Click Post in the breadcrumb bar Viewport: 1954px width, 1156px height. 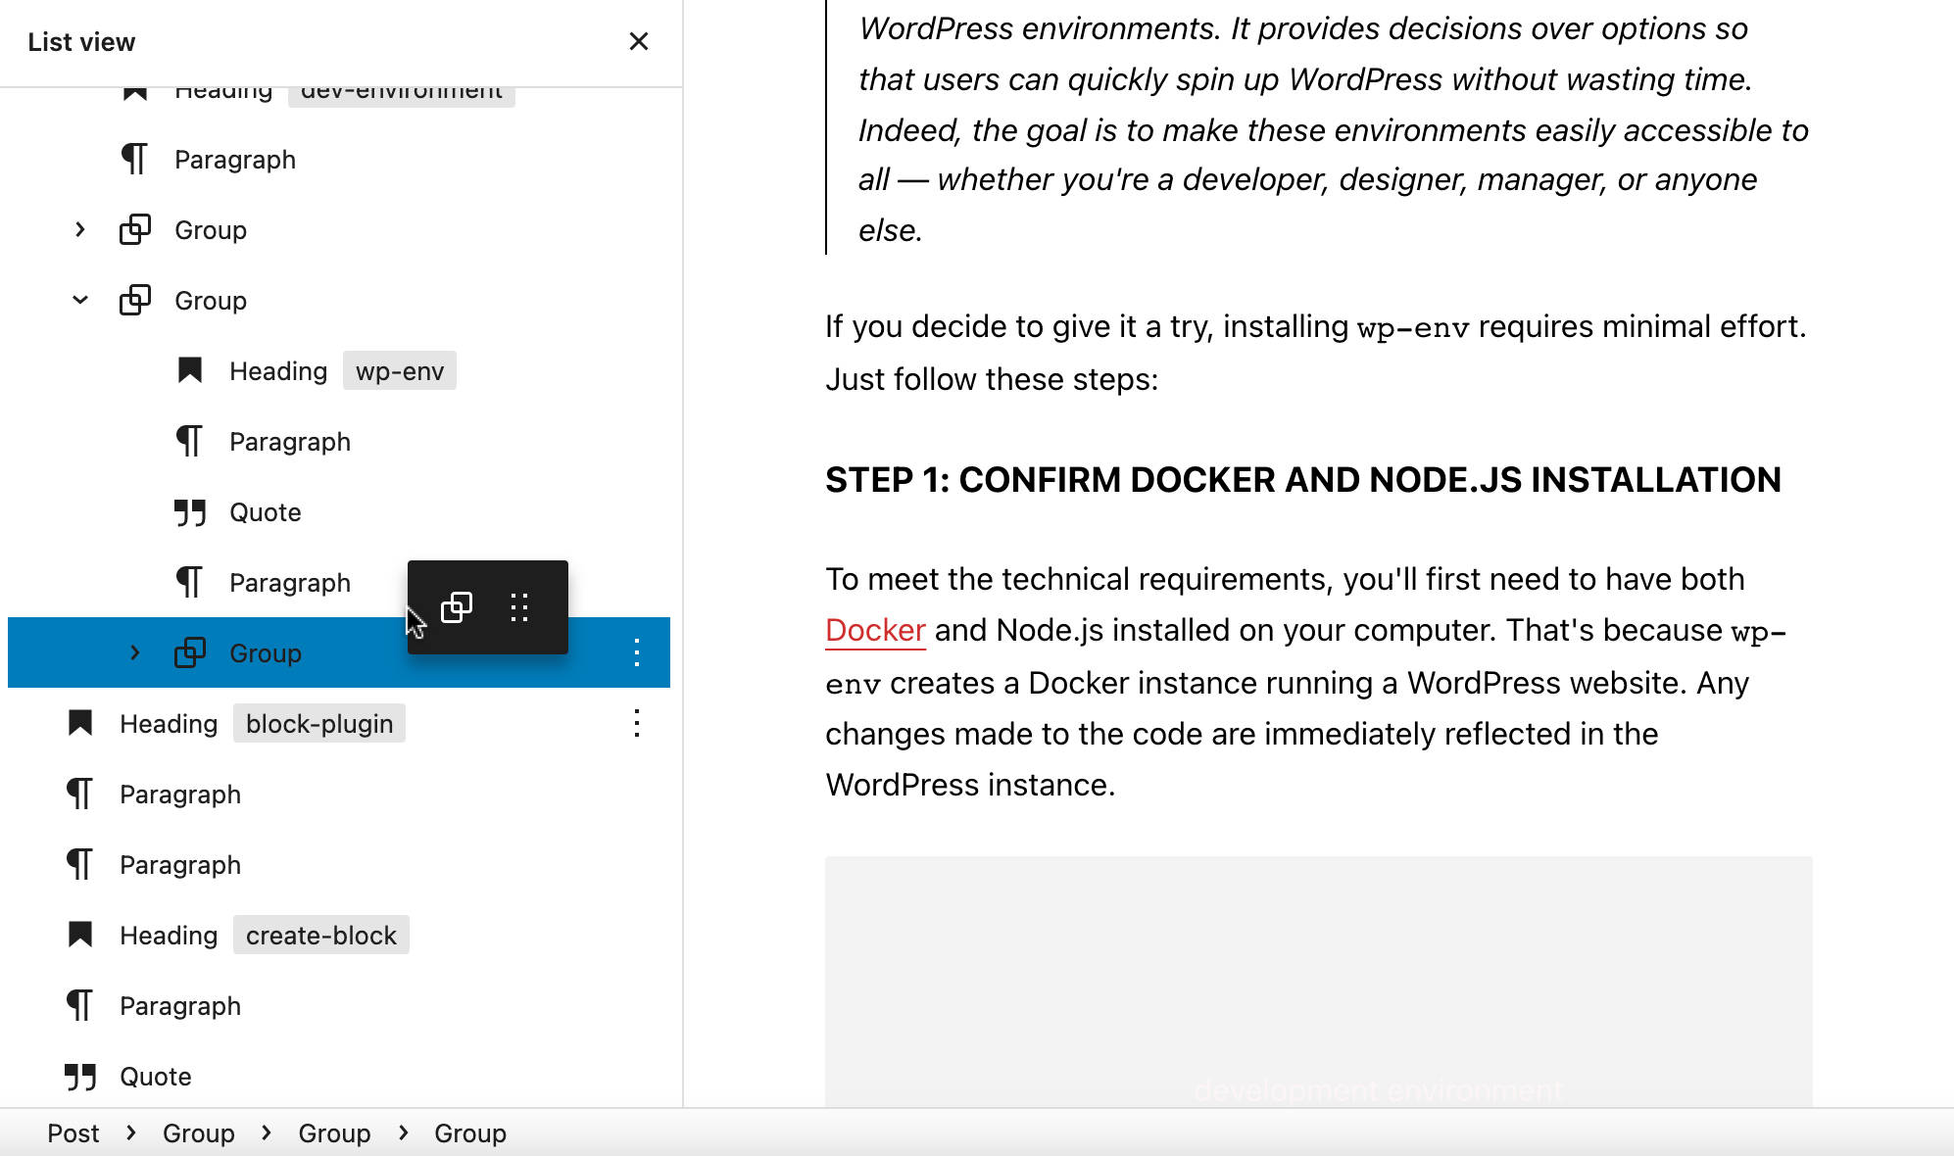point(73,1133)
